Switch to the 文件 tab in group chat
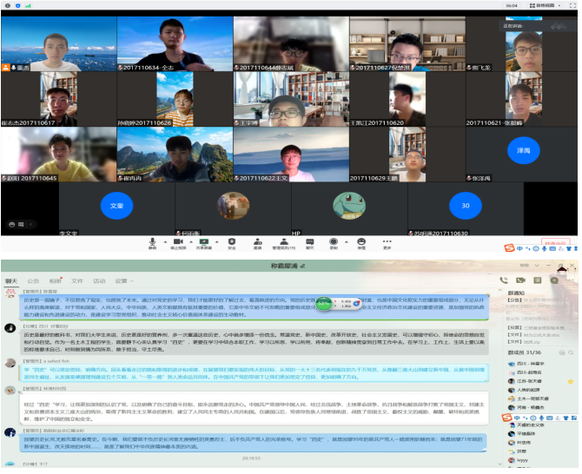 click(x=77, y=281)
